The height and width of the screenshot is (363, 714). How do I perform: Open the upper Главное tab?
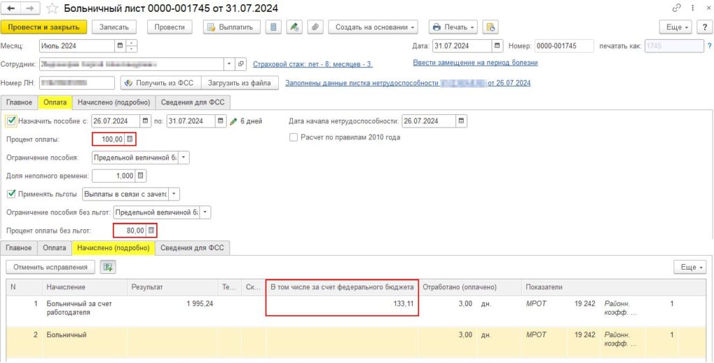point(19,102)
